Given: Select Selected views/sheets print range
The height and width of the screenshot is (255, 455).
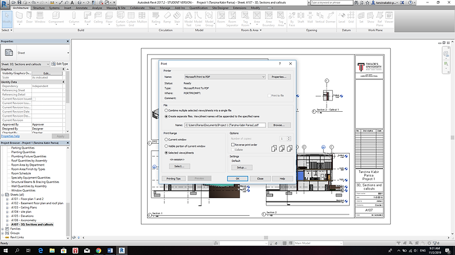Looking at the screenshot, I should 166,153.
